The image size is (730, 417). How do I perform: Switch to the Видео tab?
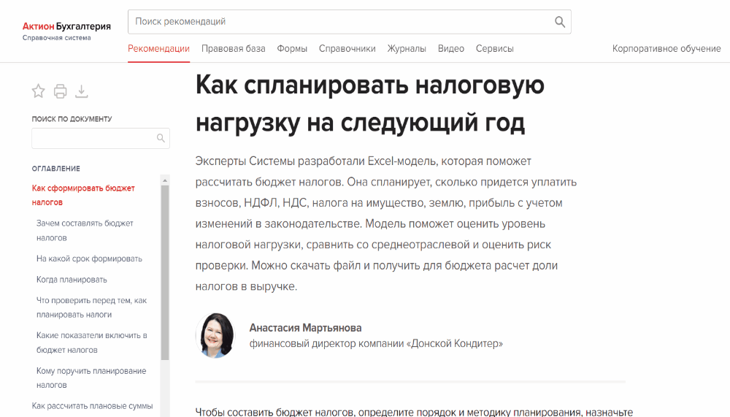(x=450, y=48)
